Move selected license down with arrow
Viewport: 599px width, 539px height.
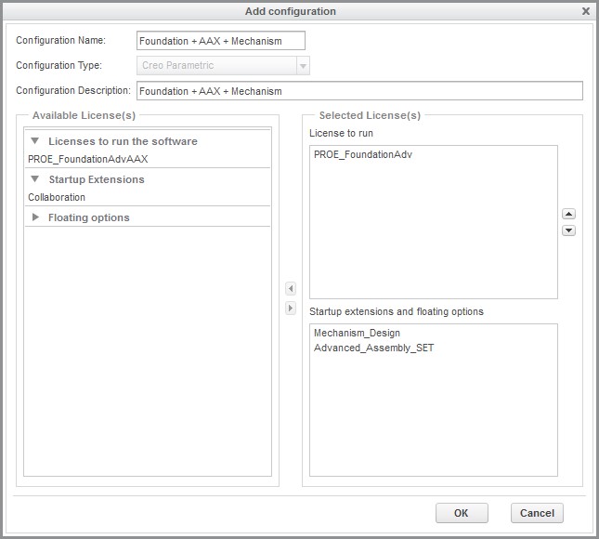568,230
